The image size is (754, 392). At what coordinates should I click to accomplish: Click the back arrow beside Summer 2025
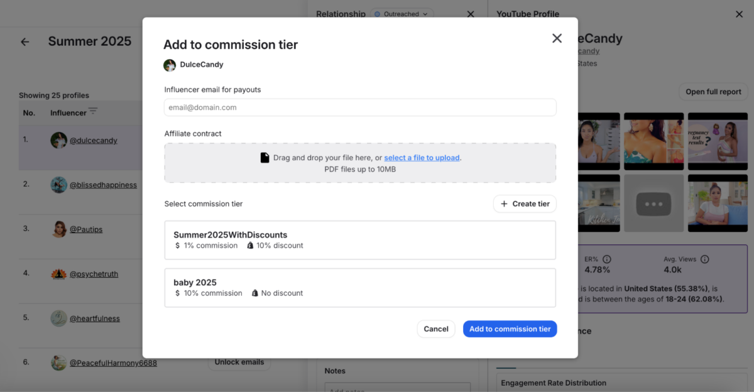click(25, 41)
